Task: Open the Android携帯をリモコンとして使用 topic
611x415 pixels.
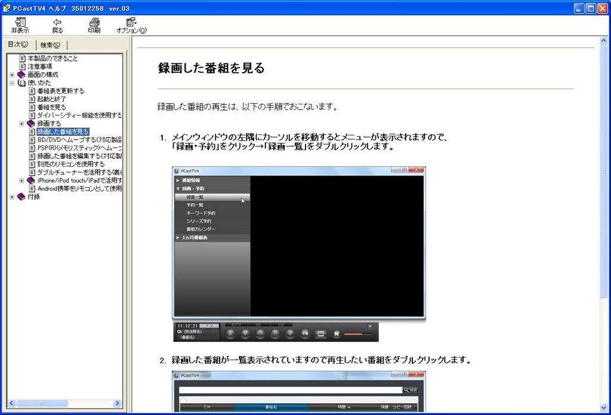Action: pos(79,189)
